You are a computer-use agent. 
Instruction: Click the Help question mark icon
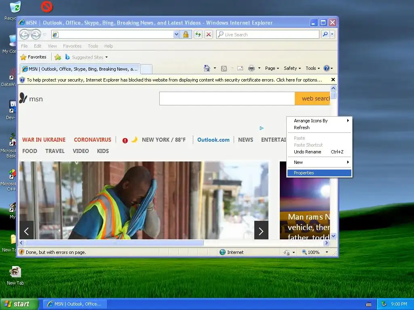point(327,68)
